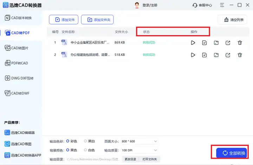Click the 转换成功 status of file 2
253x165 pixels.
(149, 55)
